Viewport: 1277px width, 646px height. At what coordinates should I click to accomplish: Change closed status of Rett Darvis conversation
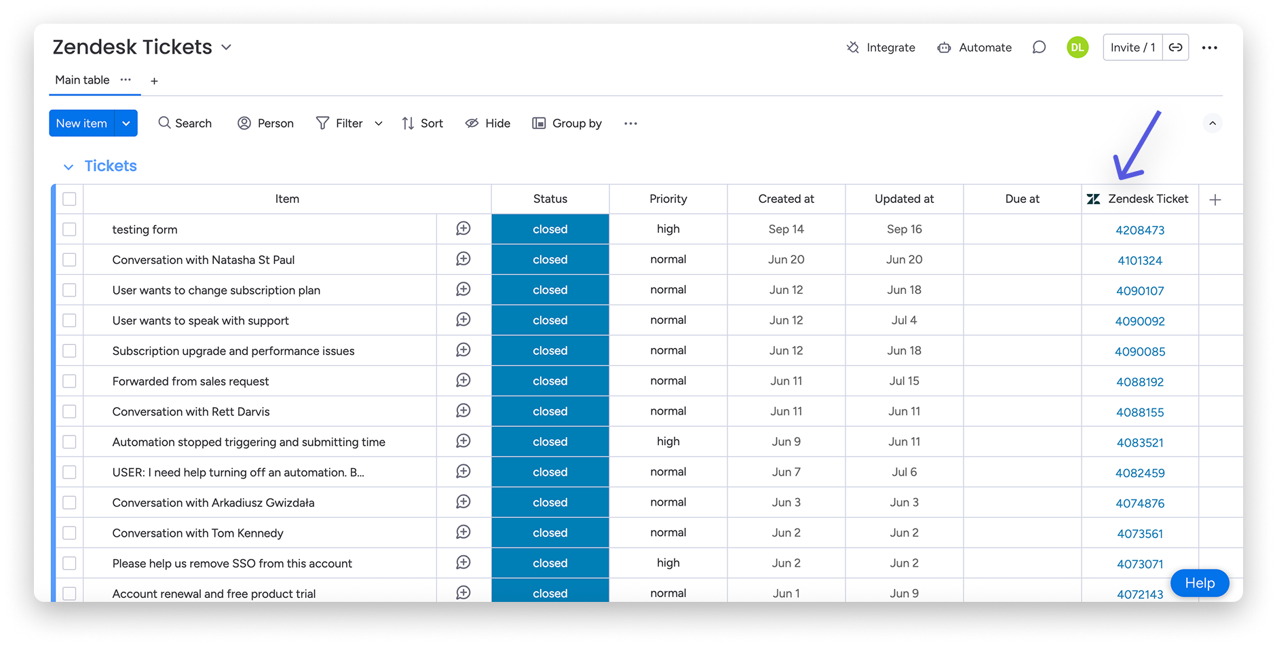click(550, 411)
